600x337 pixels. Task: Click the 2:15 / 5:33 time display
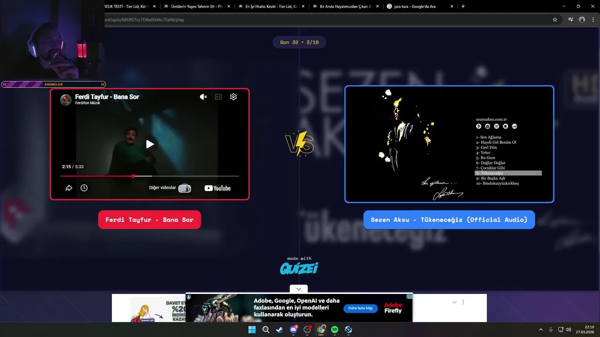pyautogui.click(x=73, y=167)
